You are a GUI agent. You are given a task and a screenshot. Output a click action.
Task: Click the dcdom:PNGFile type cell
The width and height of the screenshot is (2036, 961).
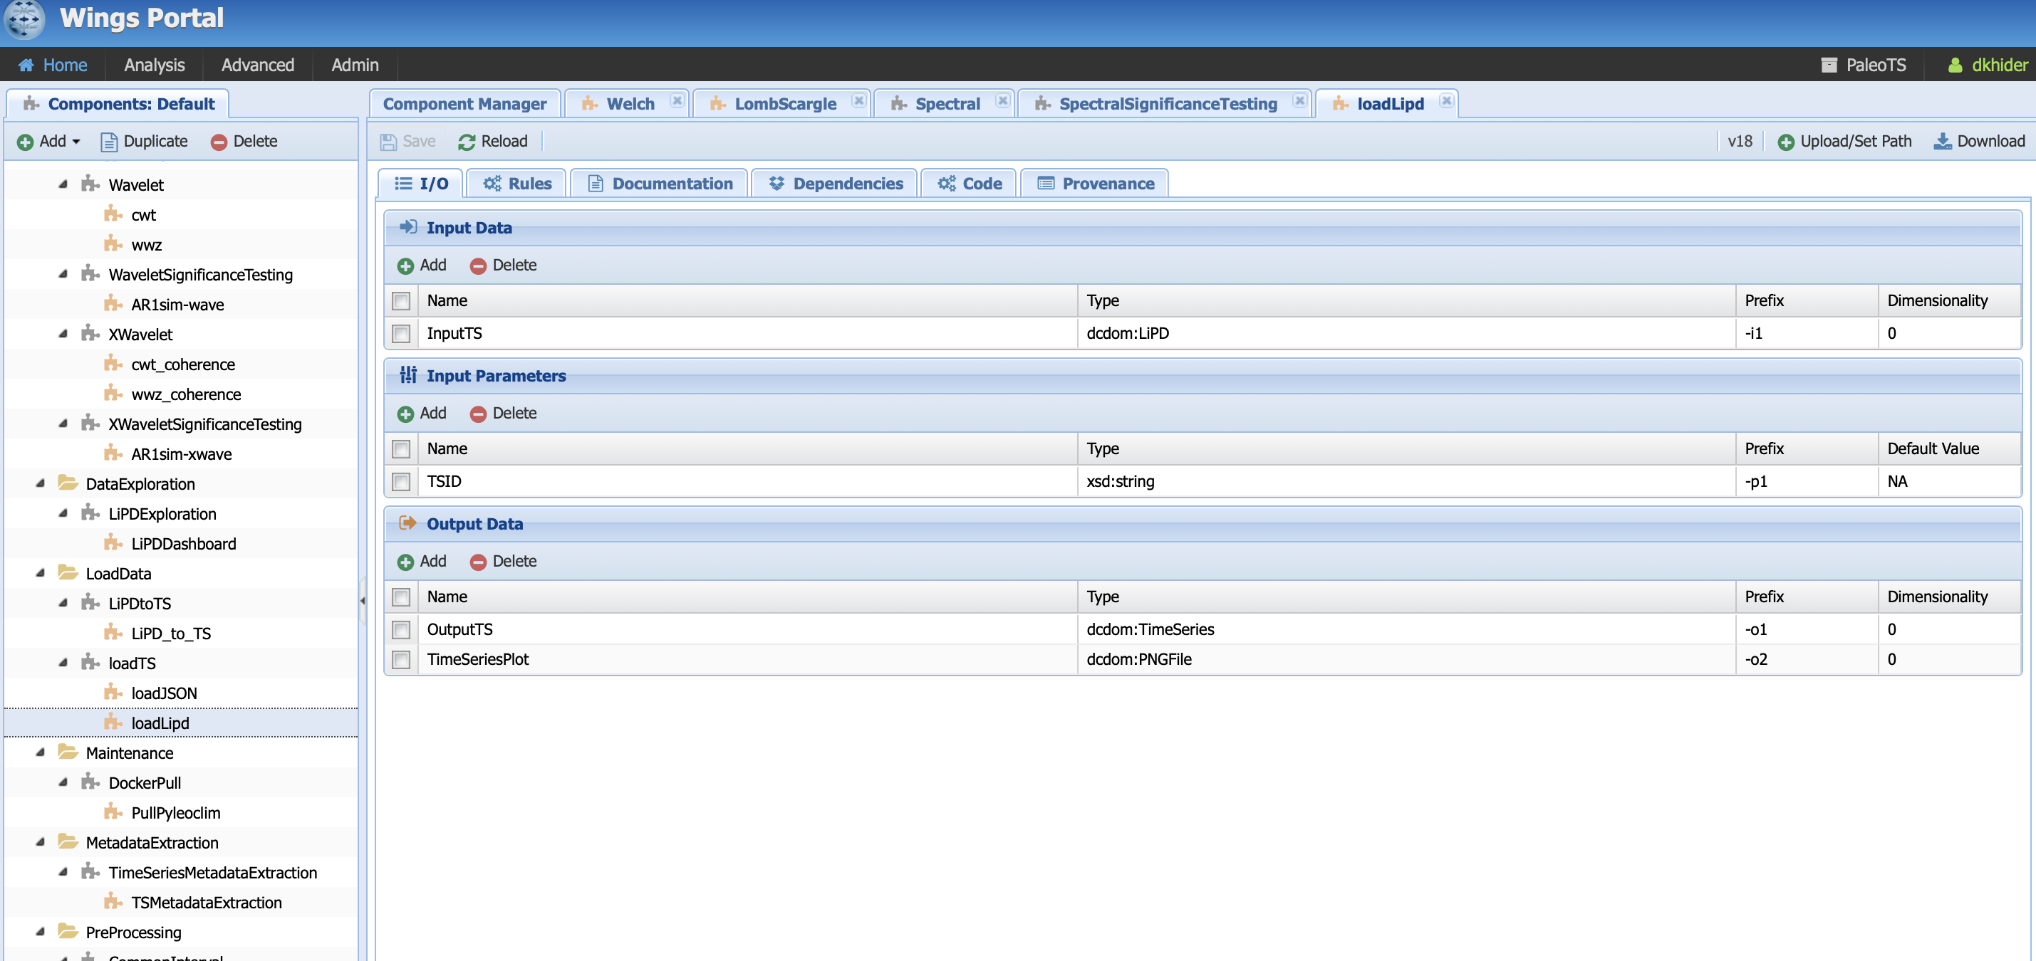pos(1406,659)
